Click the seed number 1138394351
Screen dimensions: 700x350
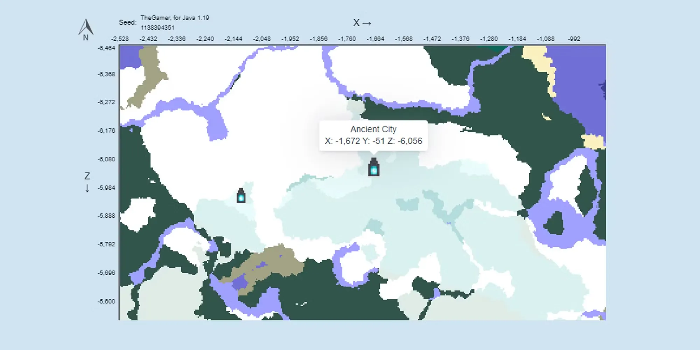pos(157,28)
